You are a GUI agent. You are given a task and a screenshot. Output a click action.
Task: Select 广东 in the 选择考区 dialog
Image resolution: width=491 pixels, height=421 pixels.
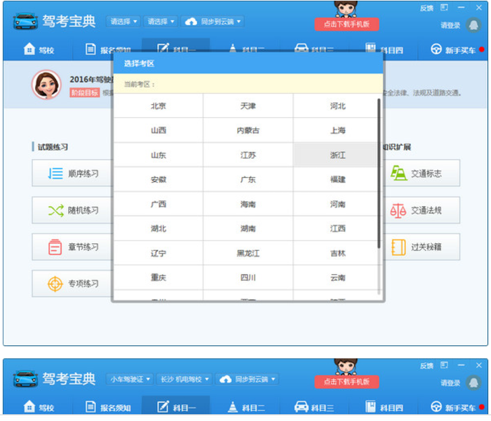coord(248,180)
